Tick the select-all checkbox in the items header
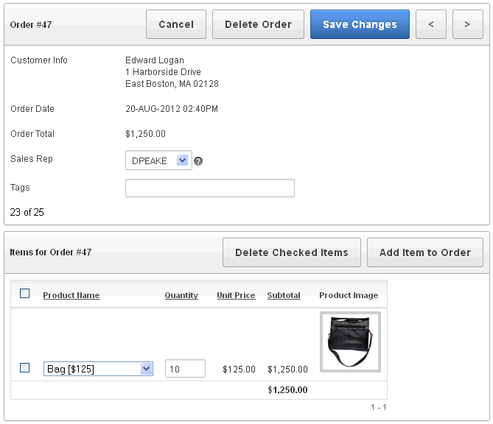Viewport: 493px width, 424px height. tap(24, 294)
